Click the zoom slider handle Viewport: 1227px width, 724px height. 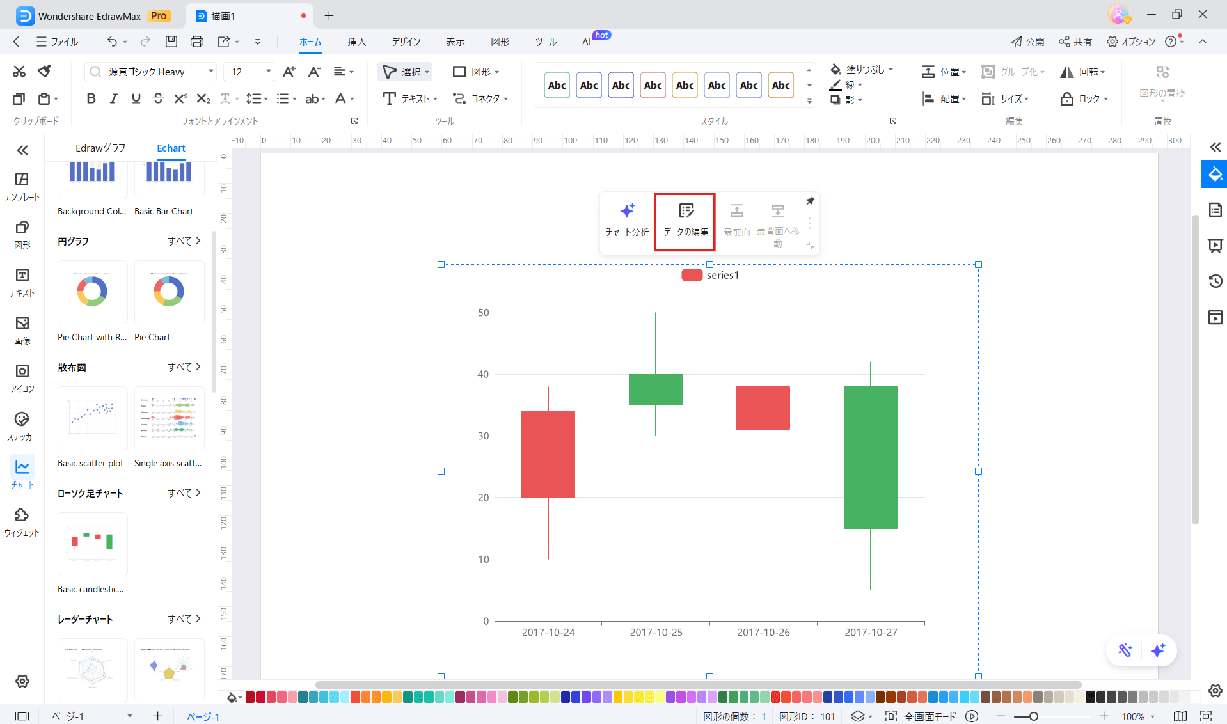tap(1033, 716)
